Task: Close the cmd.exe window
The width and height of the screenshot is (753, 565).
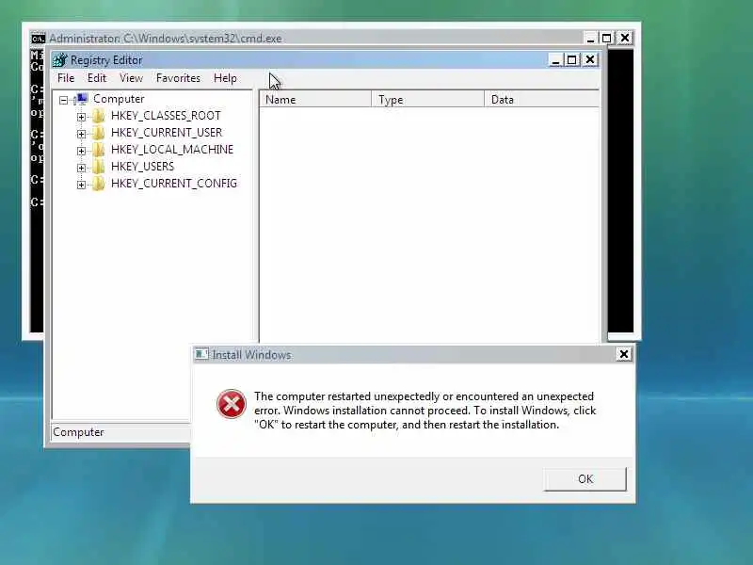Action: pos(624,38)
